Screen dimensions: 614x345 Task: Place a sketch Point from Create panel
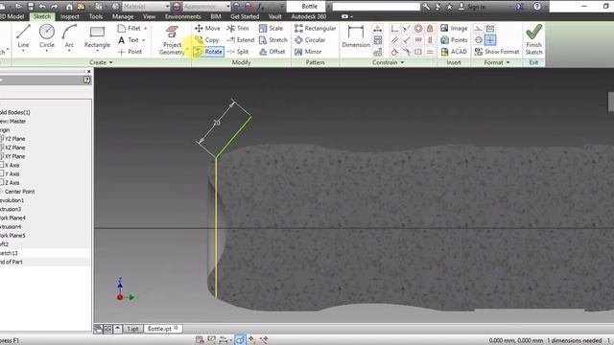pos(130,52)
